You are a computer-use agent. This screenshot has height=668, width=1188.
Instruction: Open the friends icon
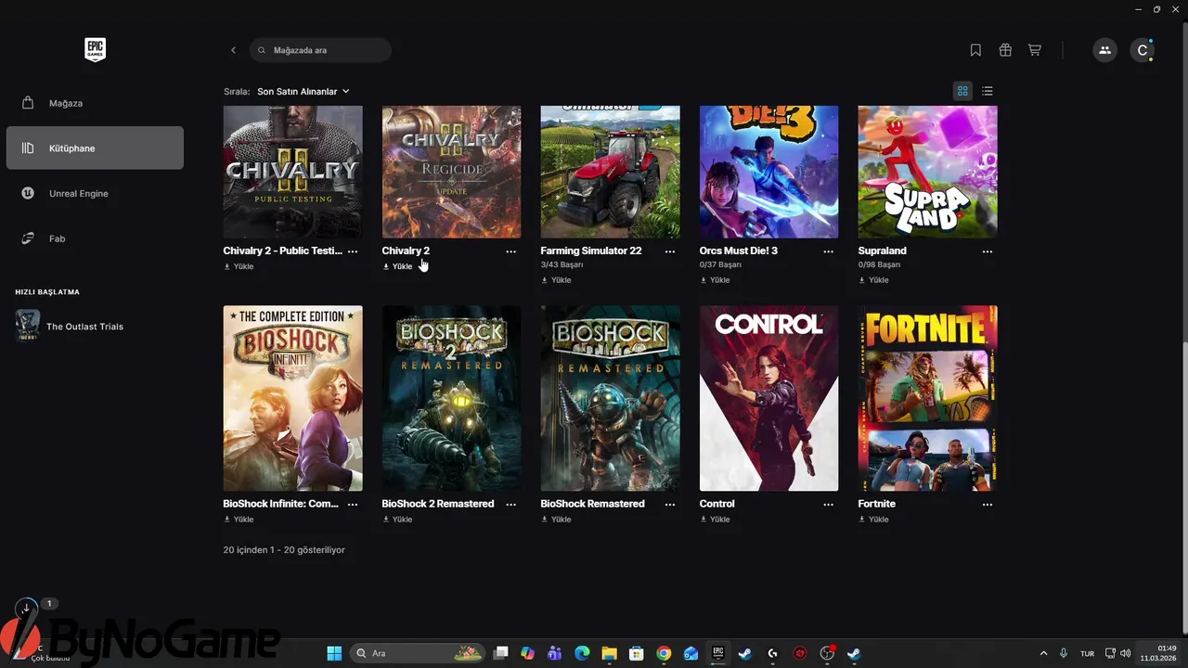[1104, 50]
